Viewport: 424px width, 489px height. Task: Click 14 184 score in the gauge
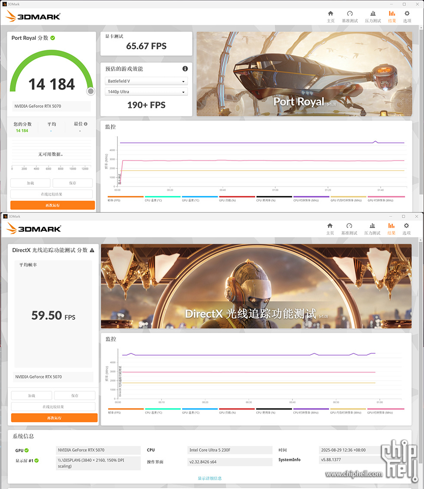pos(51,84)
